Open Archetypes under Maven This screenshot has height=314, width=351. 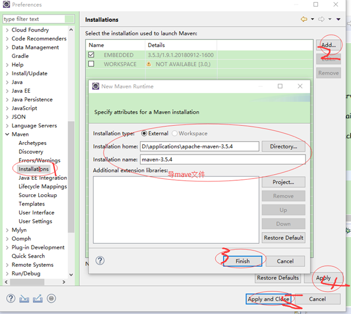click(x=33, y=143)
